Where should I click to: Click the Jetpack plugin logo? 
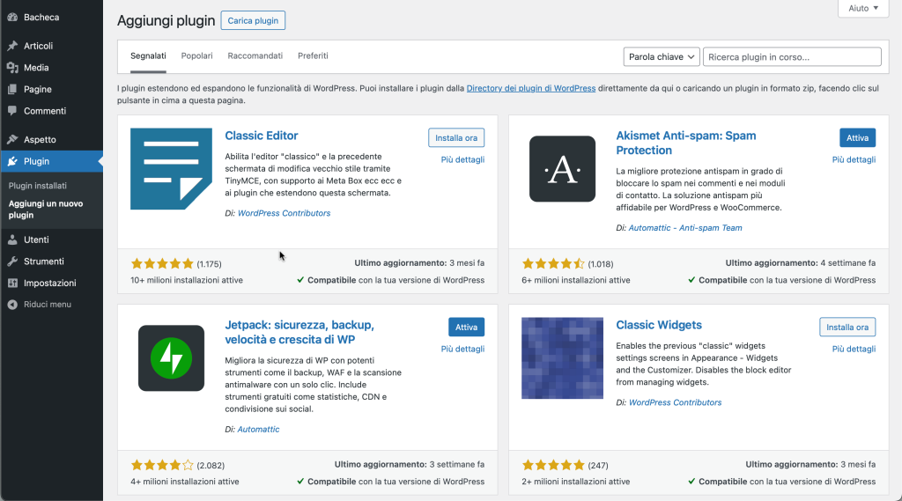171,357
